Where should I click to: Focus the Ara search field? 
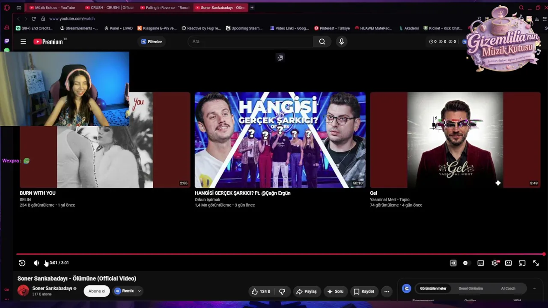[250, 41]
